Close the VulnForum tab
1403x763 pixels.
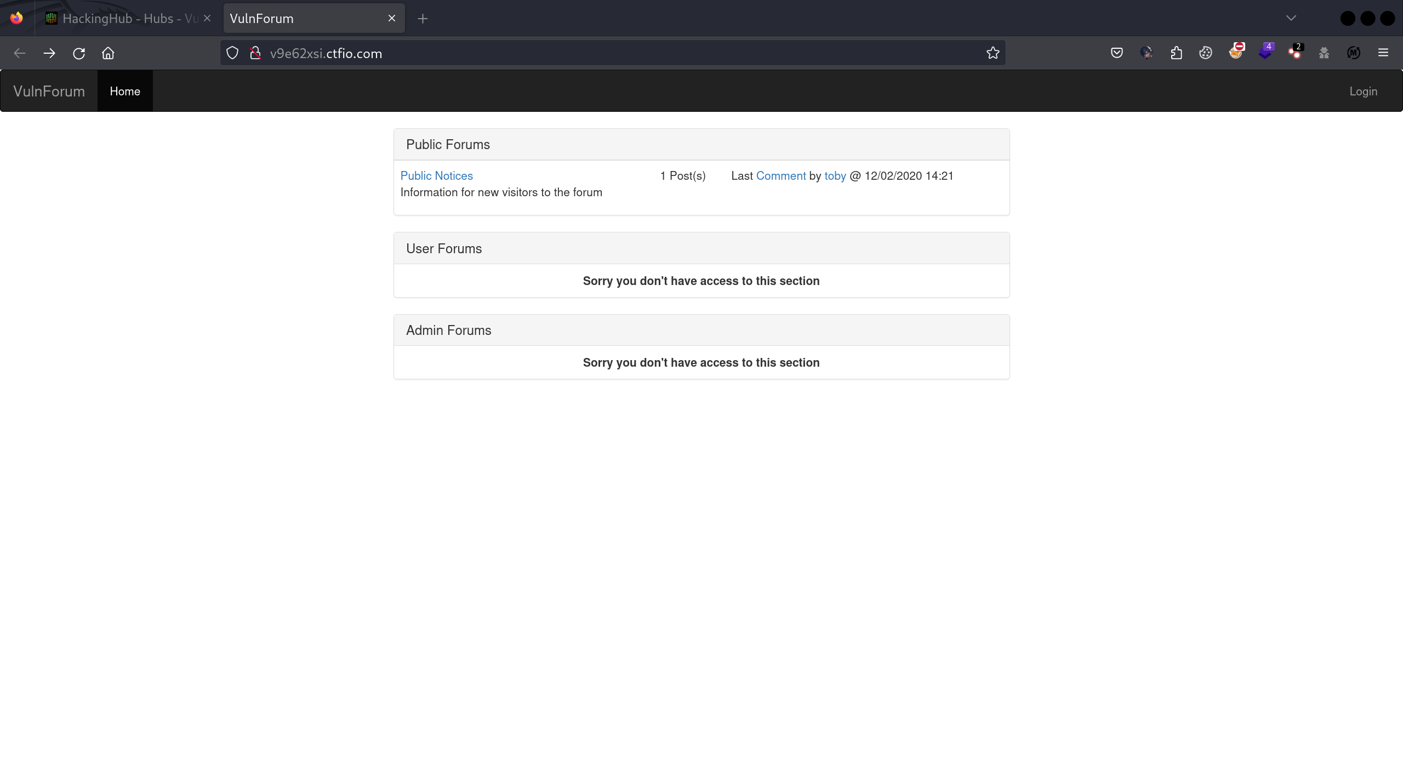pyautogui.click(x=392, y=18)
